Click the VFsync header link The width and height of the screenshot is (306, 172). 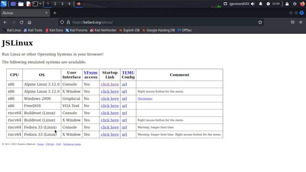click(x=91, y=73)
